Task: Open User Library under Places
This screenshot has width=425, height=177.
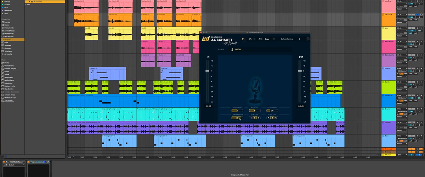Action: [x=9, y=66]
